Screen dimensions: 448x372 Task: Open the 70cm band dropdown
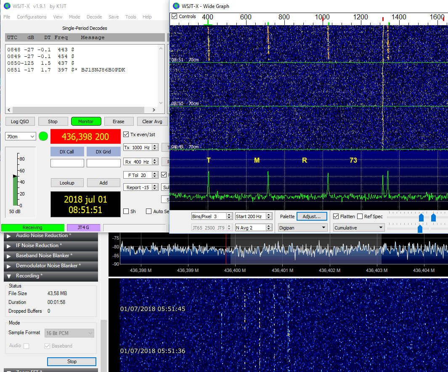(x=21, y=137)
